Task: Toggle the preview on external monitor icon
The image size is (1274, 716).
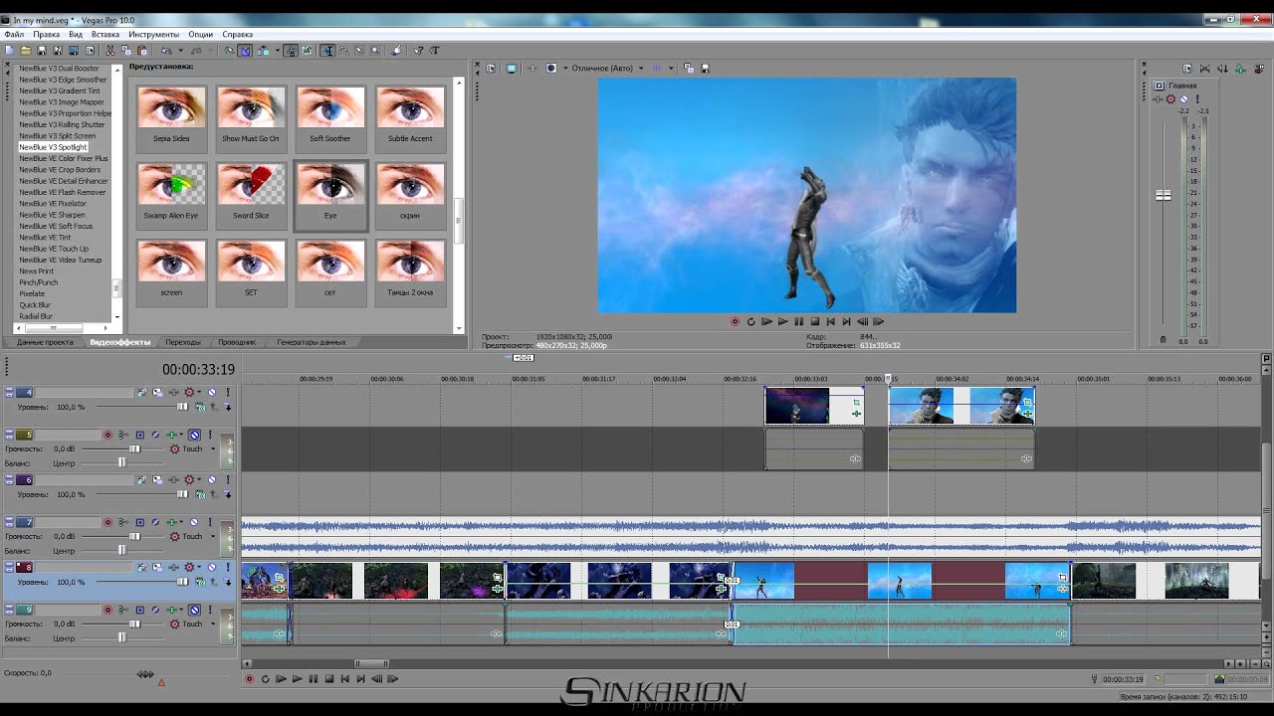Action: click(x=512, y=68)
